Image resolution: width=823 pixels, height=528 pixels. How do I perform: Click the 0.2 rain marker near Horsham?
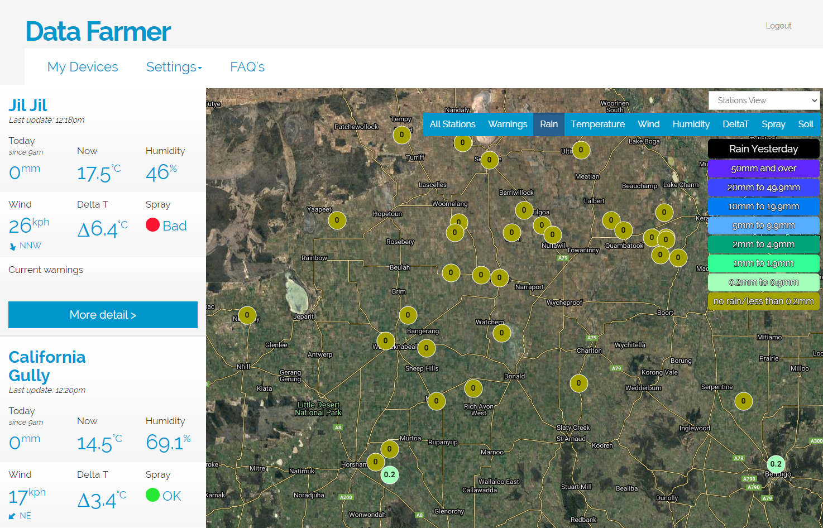pos(389,474)
